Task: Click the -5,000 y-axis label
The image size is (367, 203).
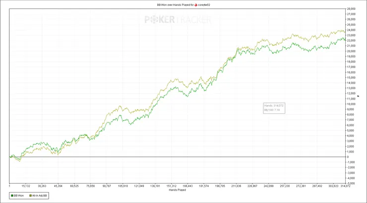Action: pos(351,183)
